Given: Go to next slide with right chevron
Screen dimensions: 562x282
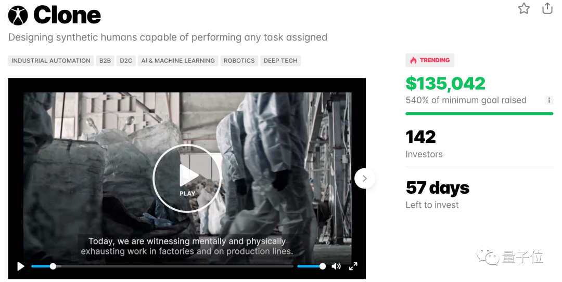Looking at the screenshot, I should 364,178.
